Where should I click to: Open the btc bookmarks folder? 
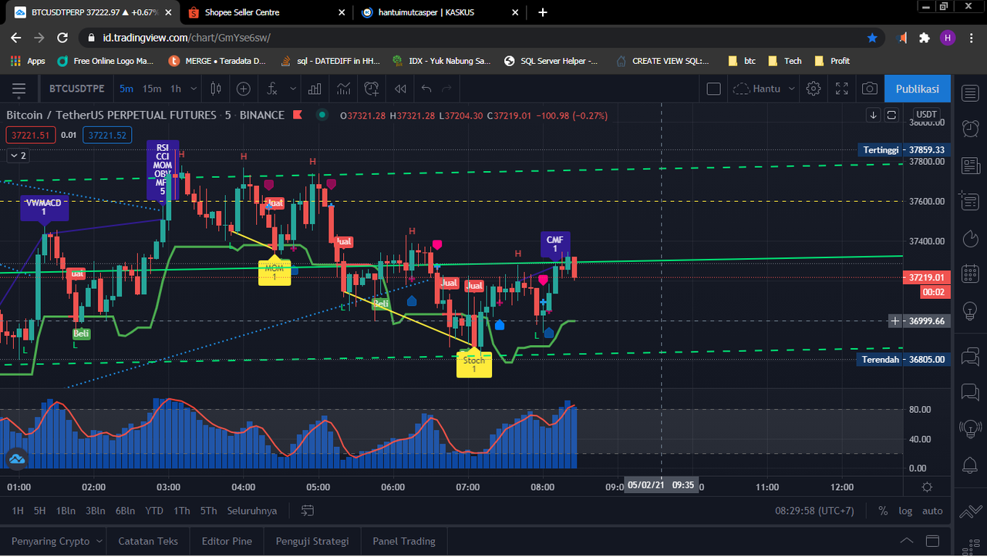coord(742,61)
